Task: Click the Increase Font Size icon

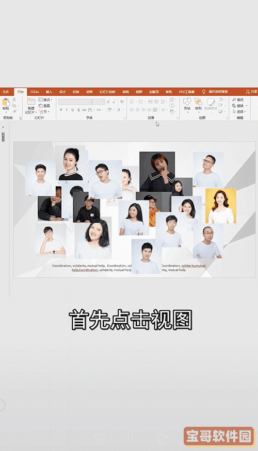Action: 108,102
